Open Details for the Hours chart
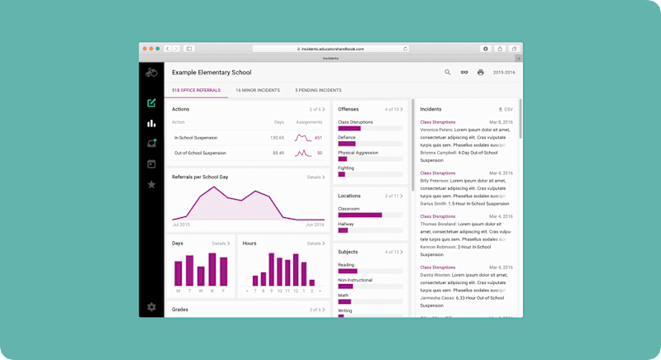 click(316, 244)
